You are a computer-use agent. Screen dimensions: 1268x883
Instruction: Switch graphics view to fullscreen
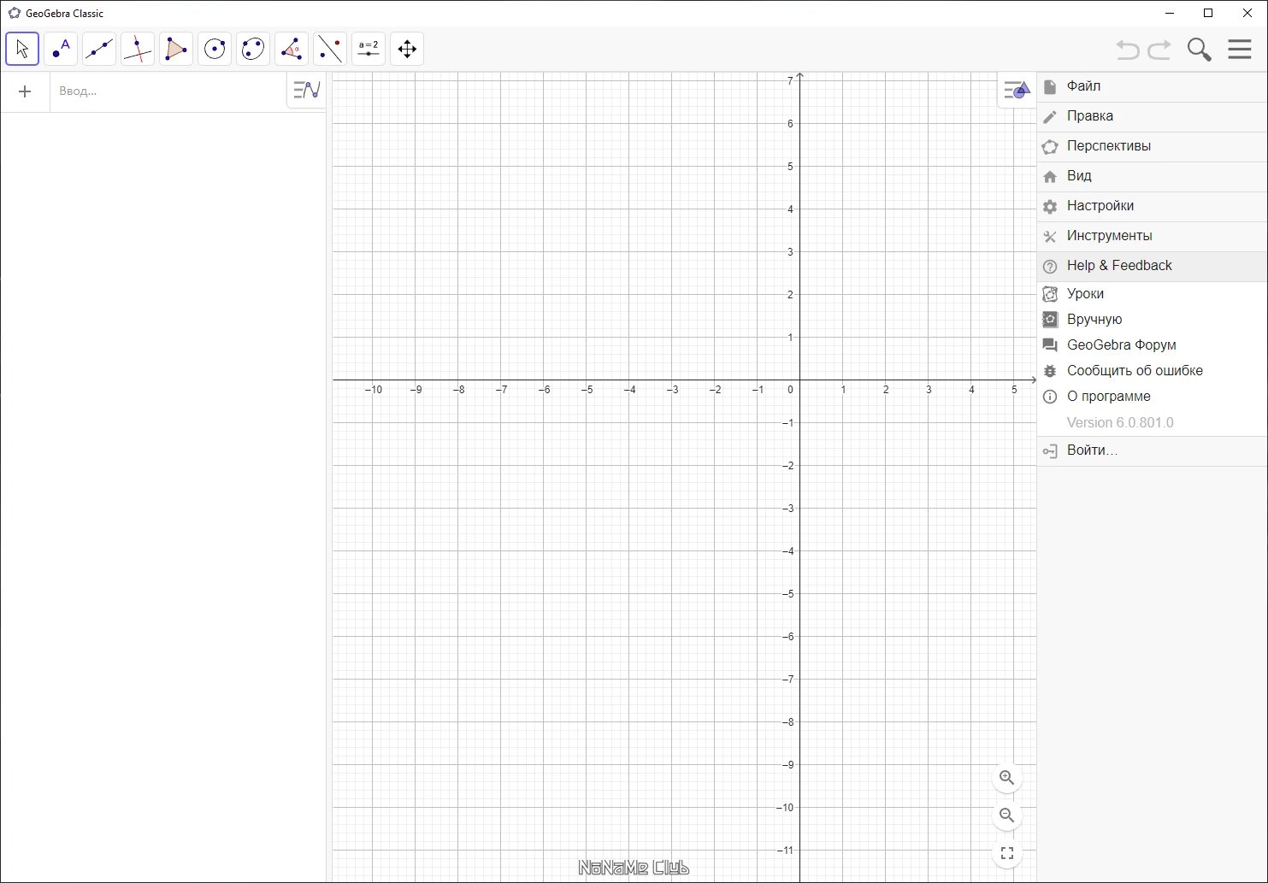click(x=1007, y=853)
